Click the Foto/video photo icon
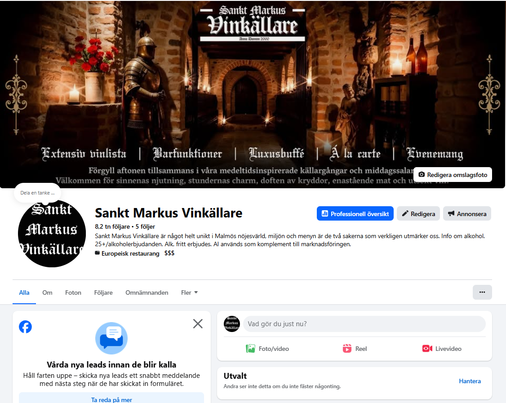 pyautogui.click(x=250, y=349)
